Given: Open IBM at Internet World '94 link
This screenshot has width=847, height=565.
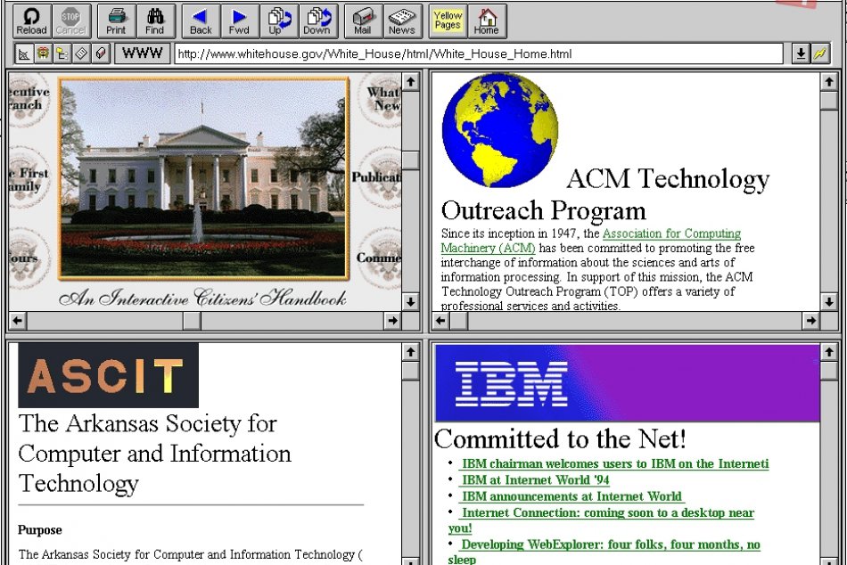Looking at the screenshot, I should click(535, 480).
